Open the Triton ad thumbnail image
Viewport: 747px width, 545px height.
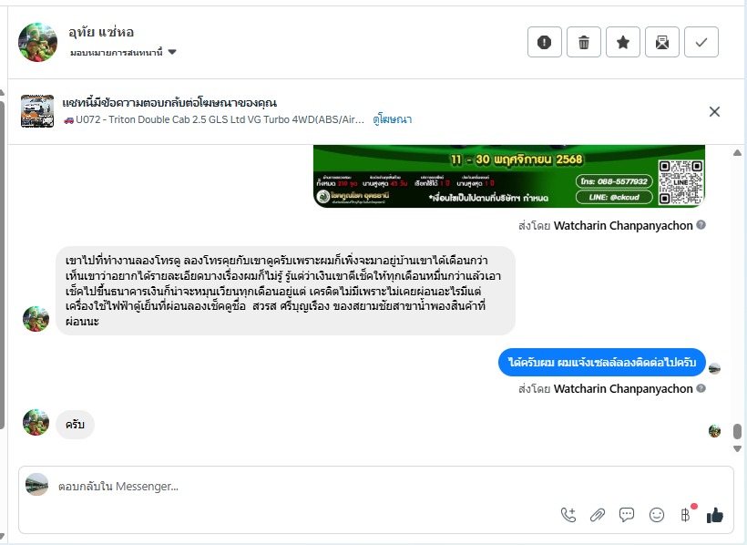[x=37, y=111]
